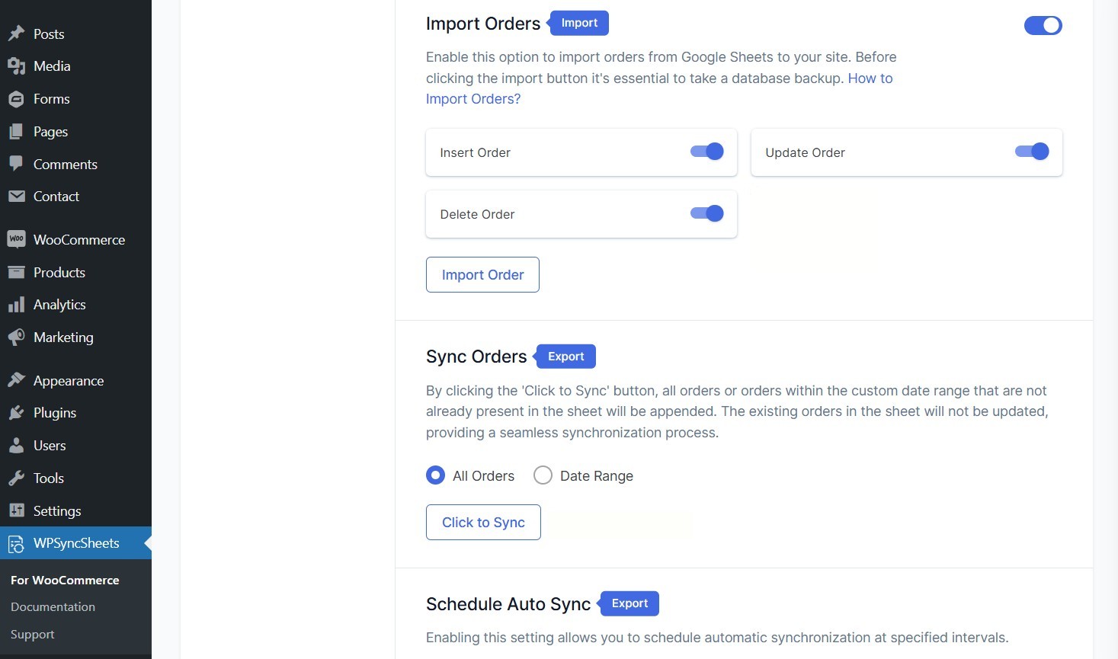Click the Appearance paintbrush icon

[x=16, y=380]
